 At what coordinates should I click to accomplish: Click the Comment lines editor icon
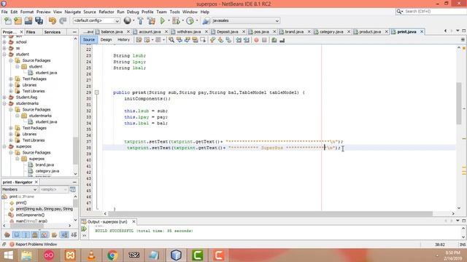(274, 40)
